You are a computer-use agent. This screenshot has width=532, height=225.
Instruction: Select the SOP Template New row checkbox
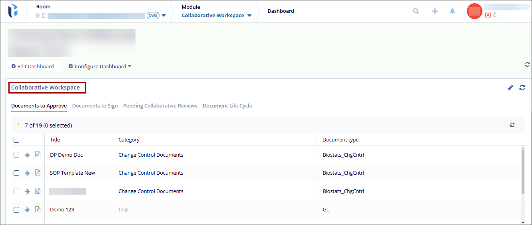16,173
